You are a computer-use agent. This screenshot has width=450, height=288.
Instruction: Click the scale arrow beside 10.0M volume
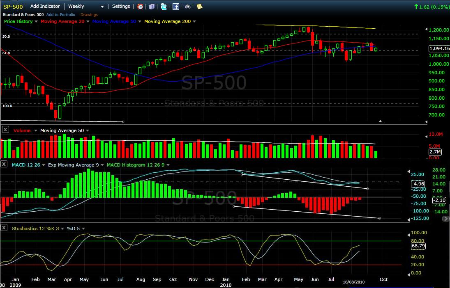(x=426, y=137)
